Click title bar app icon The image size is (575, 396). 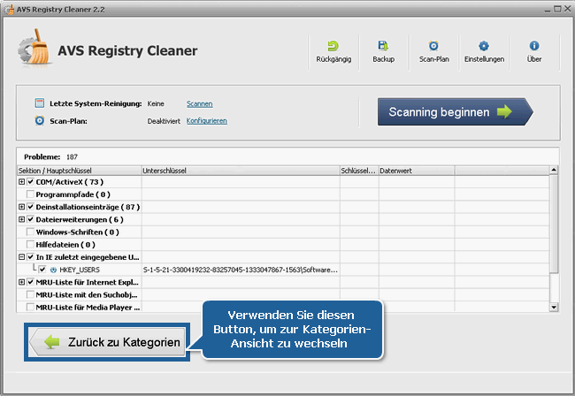click(x=9, y=9)
